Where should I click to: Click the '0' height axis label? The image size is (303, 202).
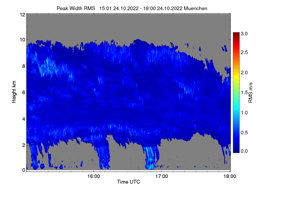click(23, 170)
